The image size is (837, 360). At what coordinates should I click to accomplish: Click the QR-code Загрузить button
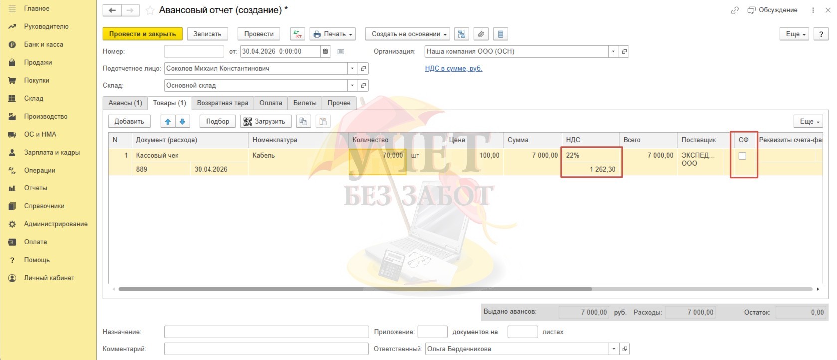264,121
